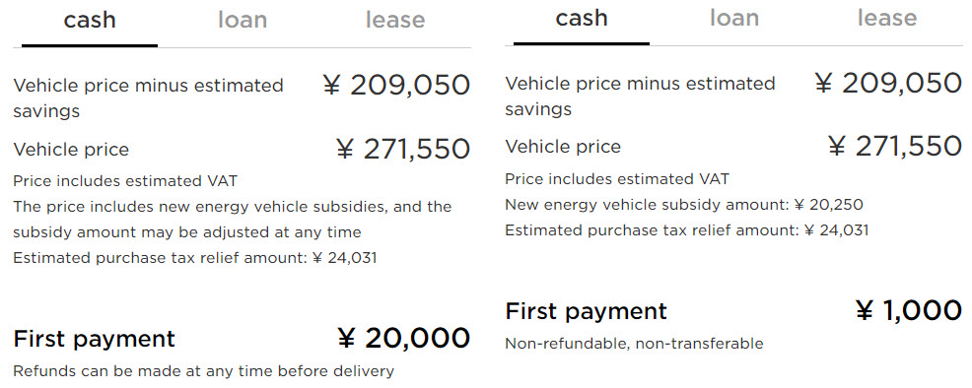Image resolution: width=972 pixels, height=388 pixels.
Task: Switch to loan tab in left panel
Action: 243,21
